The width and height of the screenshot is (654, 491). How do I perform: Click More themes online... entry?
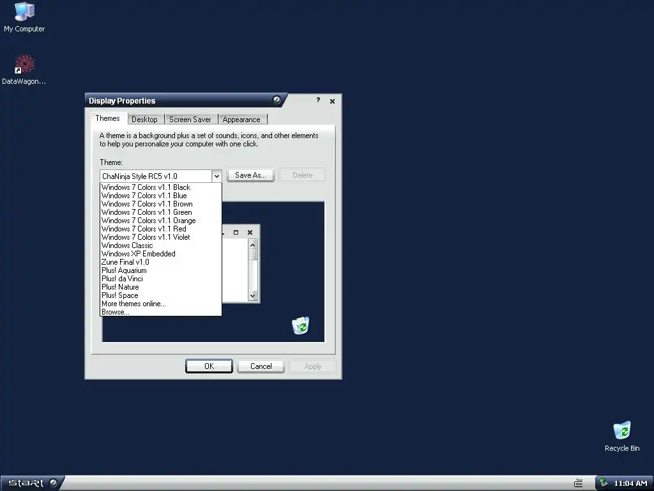coord(160,304)
